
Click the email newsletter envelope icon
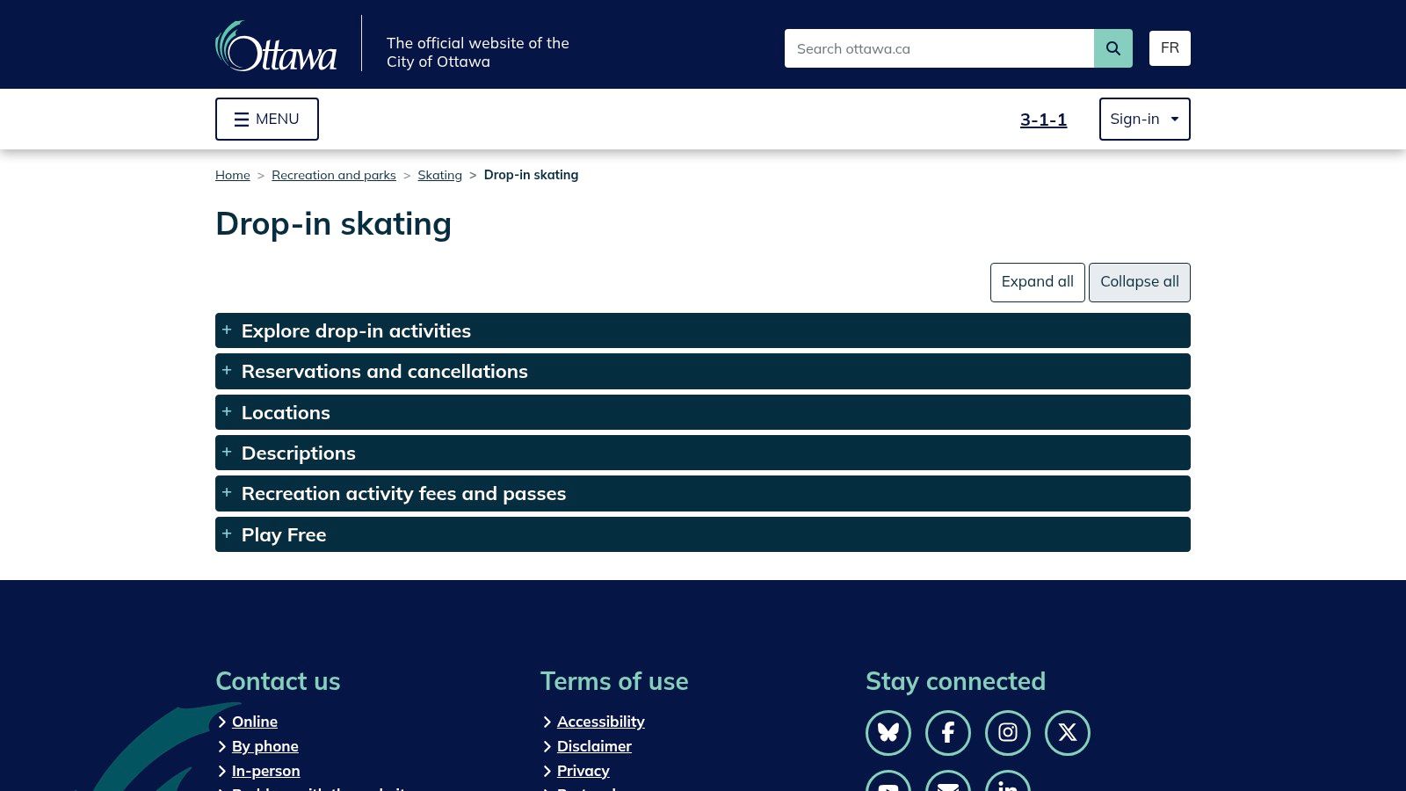(948, 787)
